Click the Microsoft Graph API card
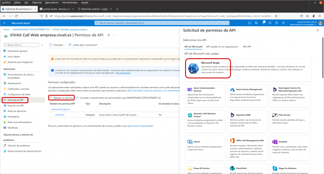Image resolution: width=324 pixels, height=174 pixels. (248, 70)
